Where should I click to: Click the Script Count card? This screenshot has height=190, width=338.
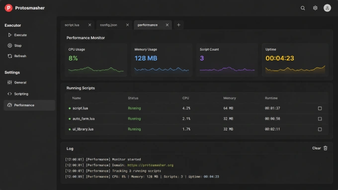(227, 60)
